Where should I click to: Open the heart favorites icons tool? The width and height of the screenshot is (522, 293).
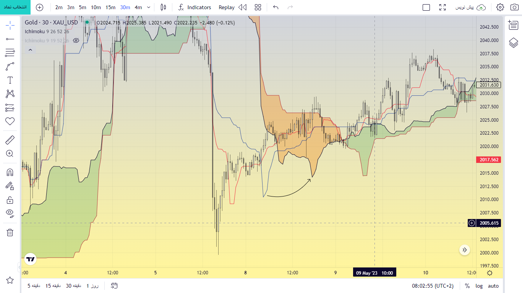10,121
